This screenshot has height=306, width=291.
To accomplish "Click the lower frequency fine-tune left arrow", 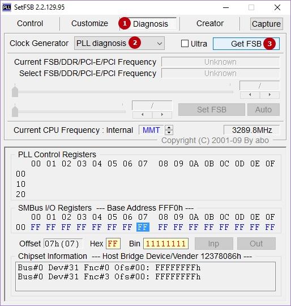I will coord(143,115).
